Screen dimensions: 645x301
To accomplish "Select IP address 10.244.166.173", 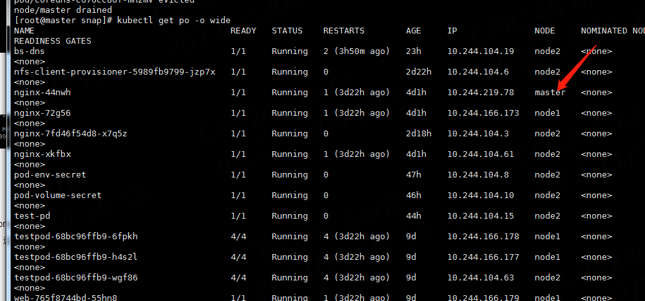I will (483, 113).
